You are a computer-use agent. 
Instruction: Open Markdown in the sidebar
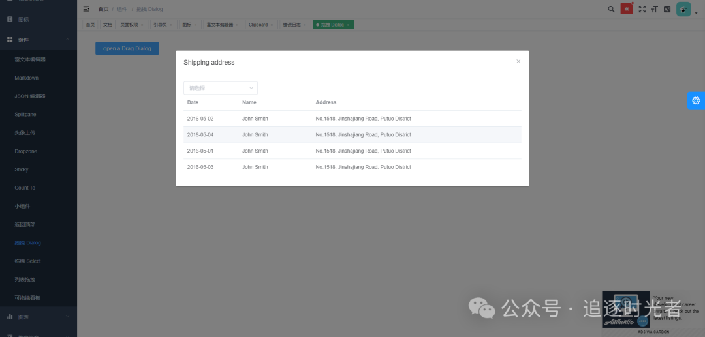tap(27, 78)
